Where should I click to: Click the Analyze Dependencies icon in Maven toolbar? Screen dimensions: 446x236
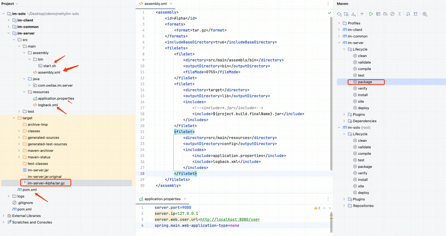click(408, 14)
